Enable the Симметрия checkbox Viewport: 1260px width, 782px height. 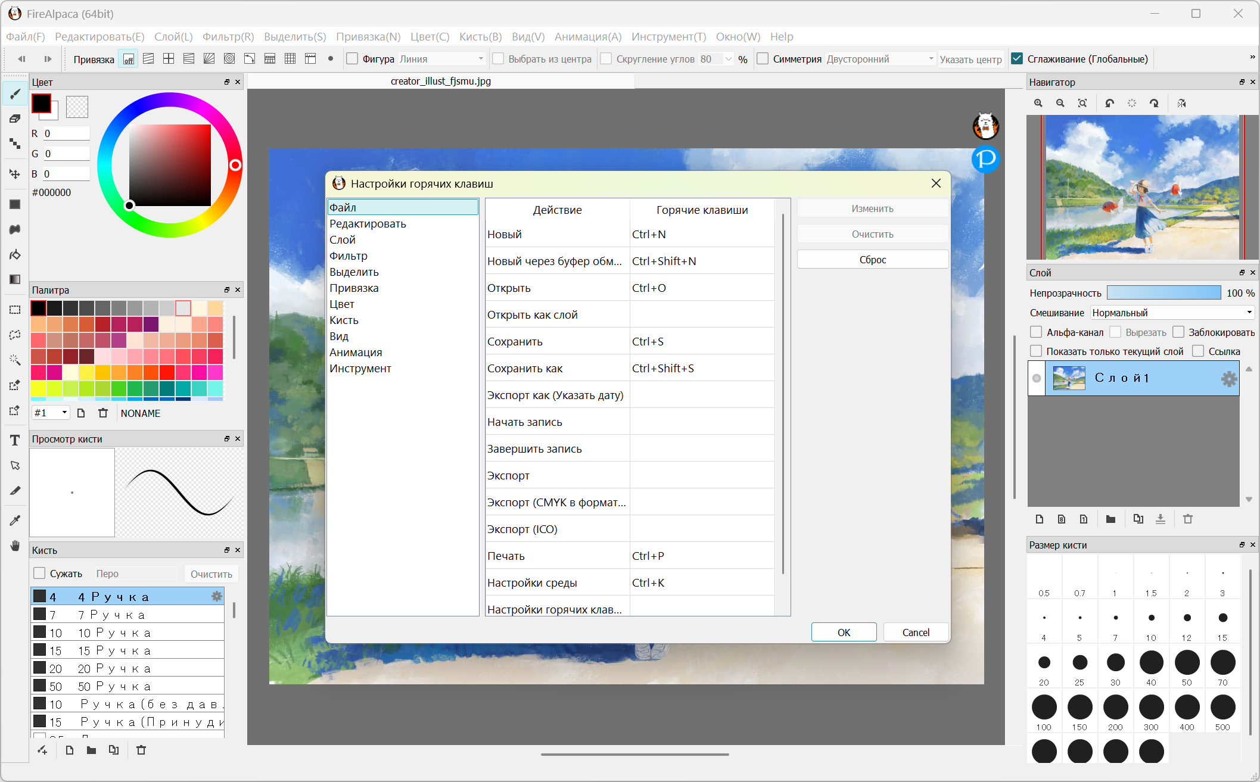pyautogui.click(x=763, y=59)
